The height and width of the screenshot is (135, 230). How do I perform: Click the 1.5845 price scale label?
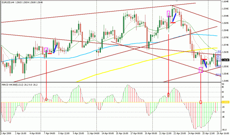point(225,31)
